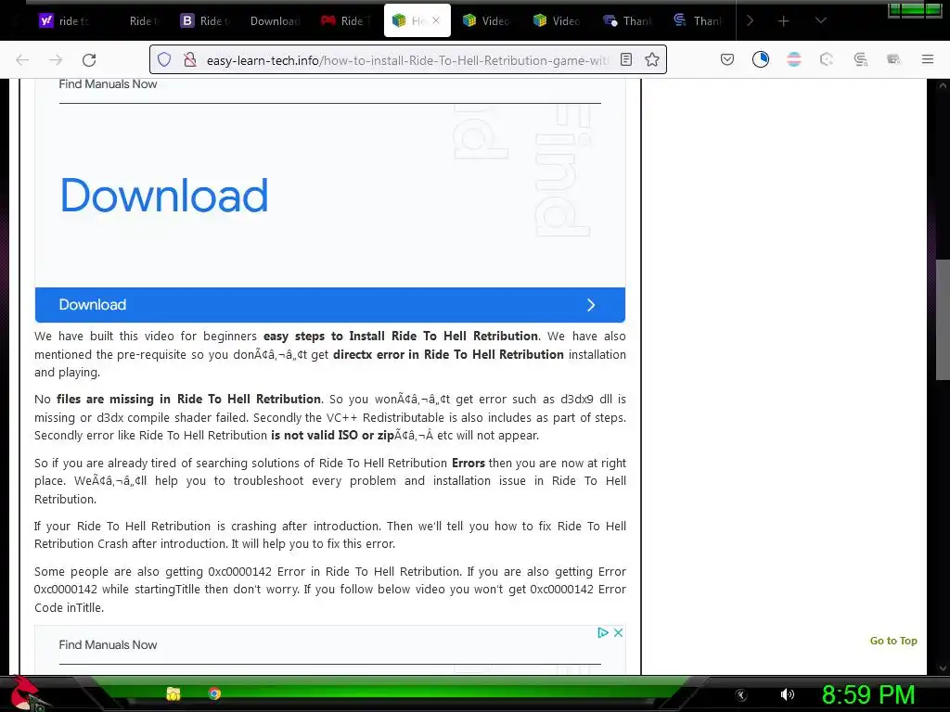Click 'Find Manuals Now' in top ad
This screenshot has width=950, height=712.
click(x=108, y=84)
